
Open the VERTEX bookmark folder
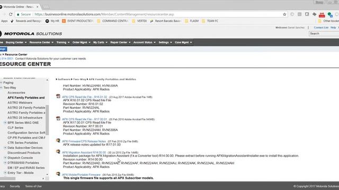(139, 21)
